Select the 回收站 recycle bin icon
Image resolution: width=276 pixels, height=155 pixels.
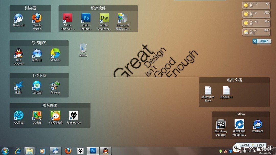click(x=83, y=50)
